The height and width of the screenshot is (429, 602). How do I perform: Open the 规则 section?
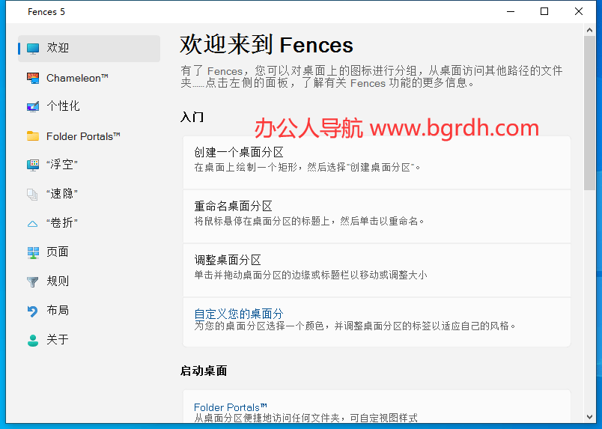click(x=89, y=282)
